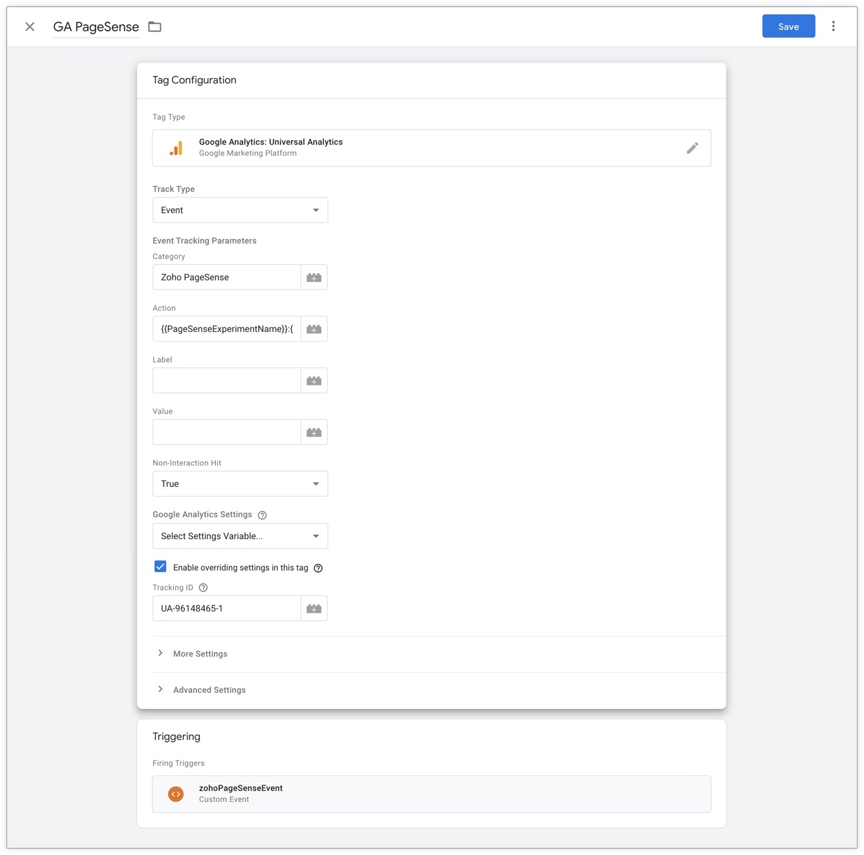
Task: Open the zohoPageSenseEvent firing trigger
Action: click(431, 794)
